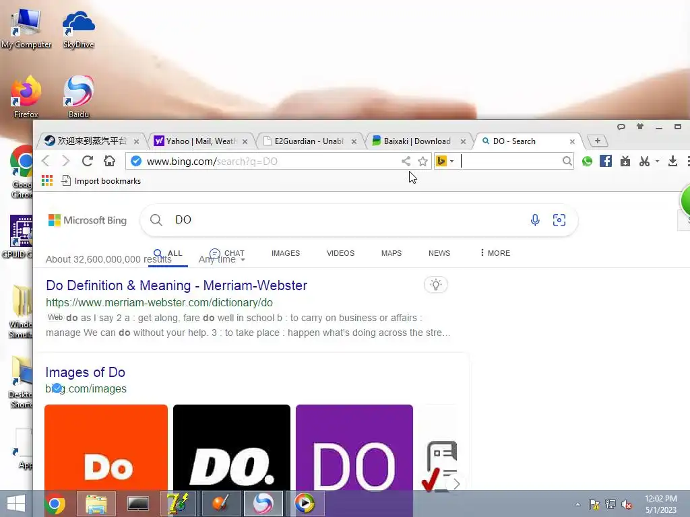Expand the MORE search options menu
This screenshot has height=517, width=690.
[x=495, y=253]
